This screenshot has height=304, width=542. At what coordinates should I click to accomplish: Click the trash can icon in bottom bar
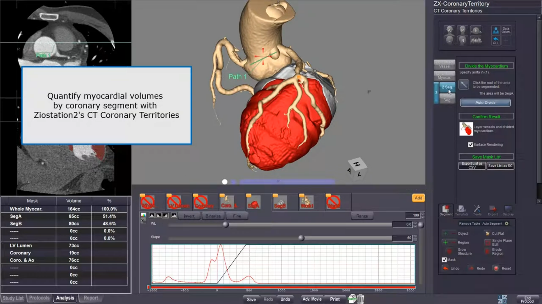point(361,299)
